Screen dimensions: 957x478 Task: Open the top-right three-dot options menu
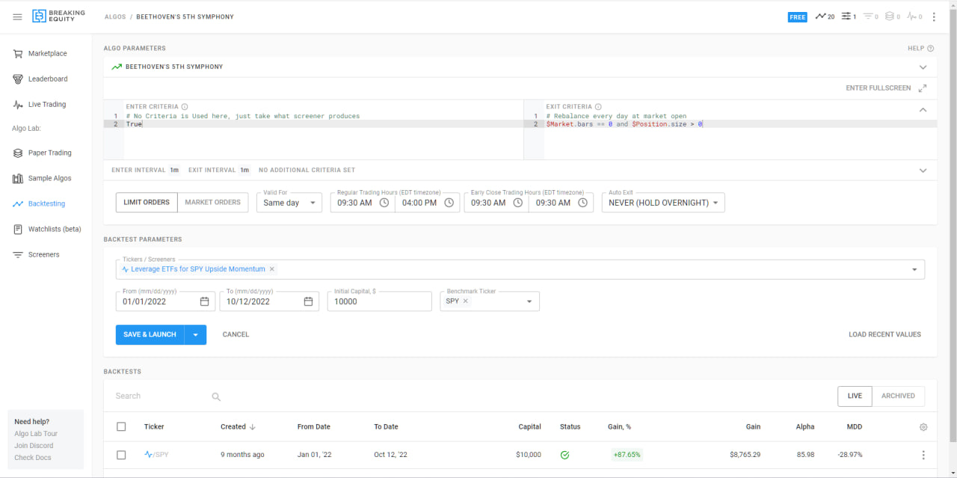(x=934, y=16)
